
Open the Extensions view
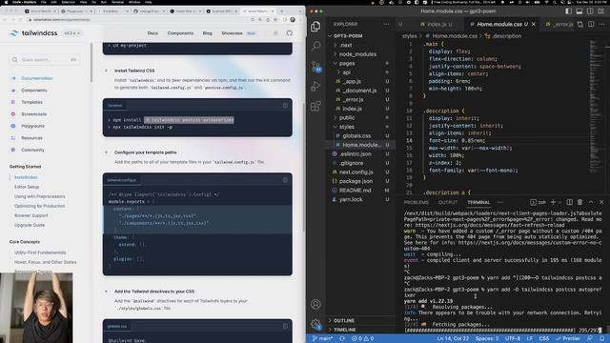point(315,106)
